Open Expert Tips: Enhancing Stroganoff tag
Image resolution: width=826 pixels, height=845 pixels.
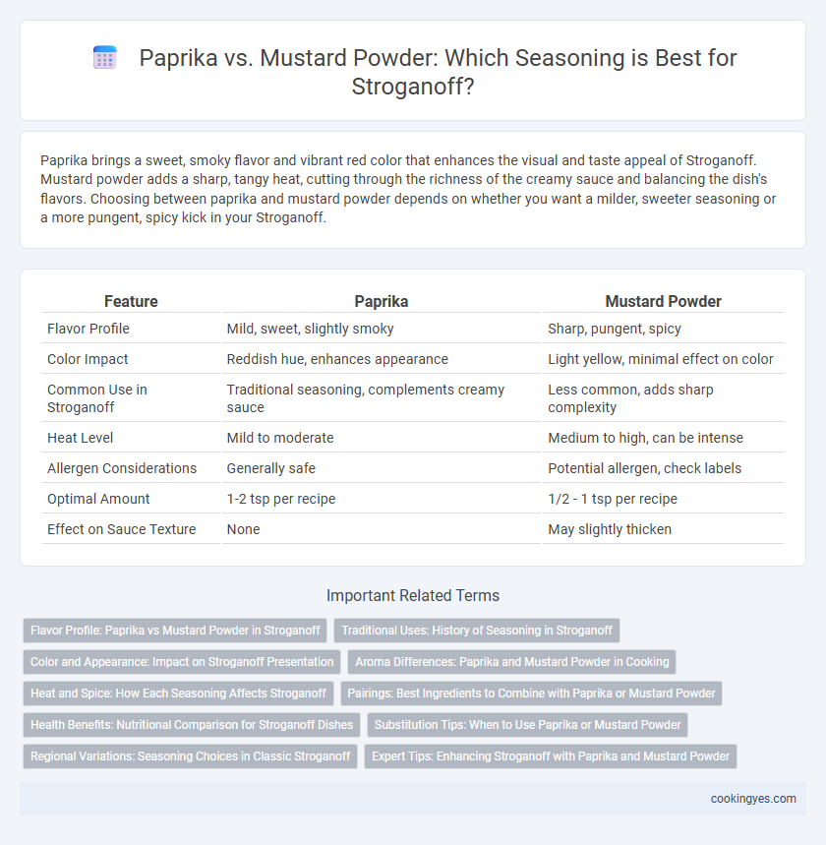coord(551,756)
